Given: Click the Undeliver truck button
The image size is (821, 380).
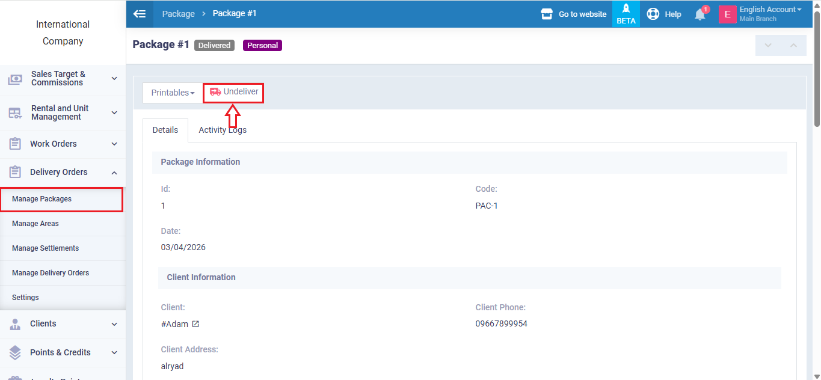Looking at the screenshot, I should click(234, 92).
